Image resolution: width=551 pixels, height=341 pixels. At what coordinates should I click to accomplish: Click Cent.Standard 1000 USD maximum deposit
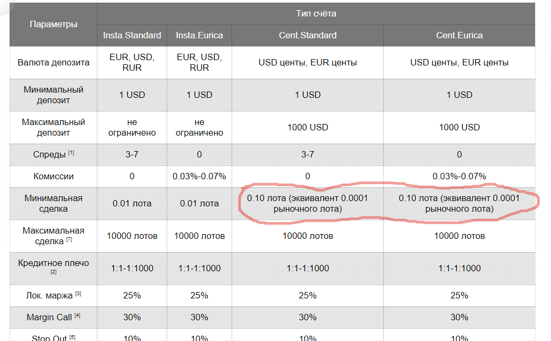click(x=308, y=127)
